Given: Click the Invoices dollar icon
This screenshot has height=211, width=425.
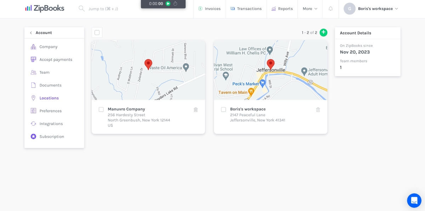Looking at the screenshot, I should pyautogui.click(x=200, y=8).
